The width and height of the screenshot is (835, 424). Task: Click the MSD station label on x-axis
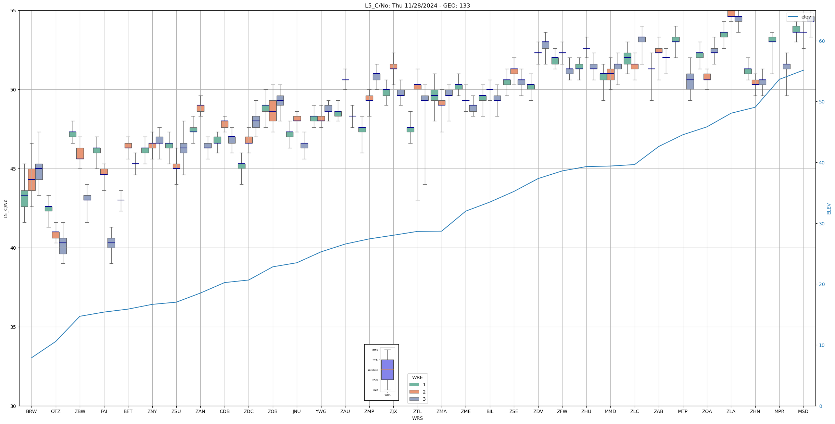(803, 411)
